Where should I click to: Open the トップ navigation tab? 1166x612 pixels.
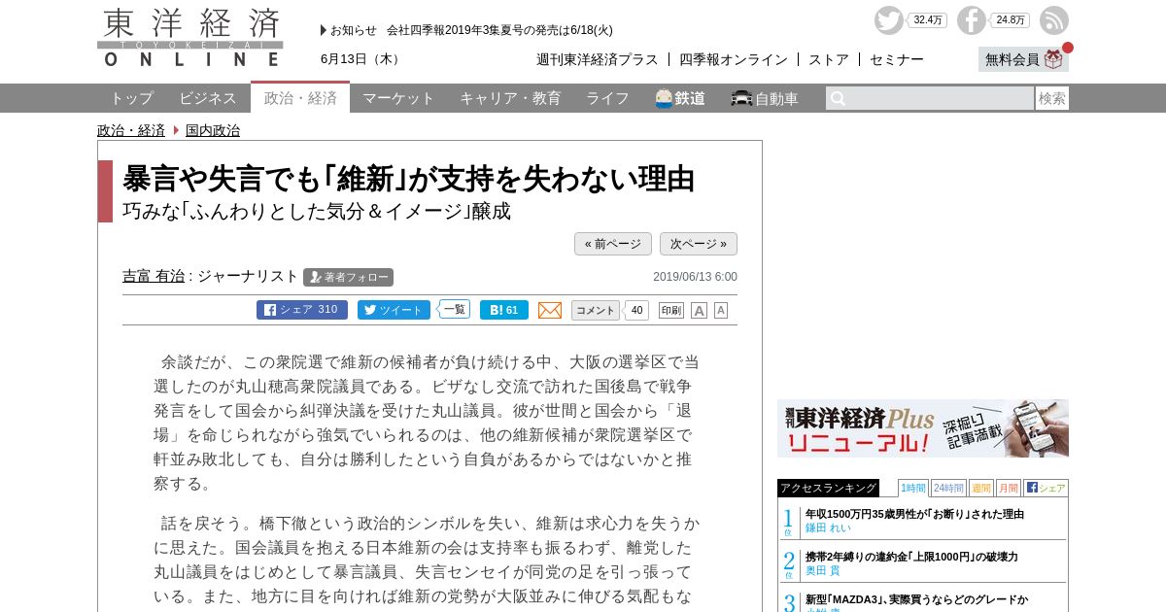pyautogui.click(x=131, y=98)
